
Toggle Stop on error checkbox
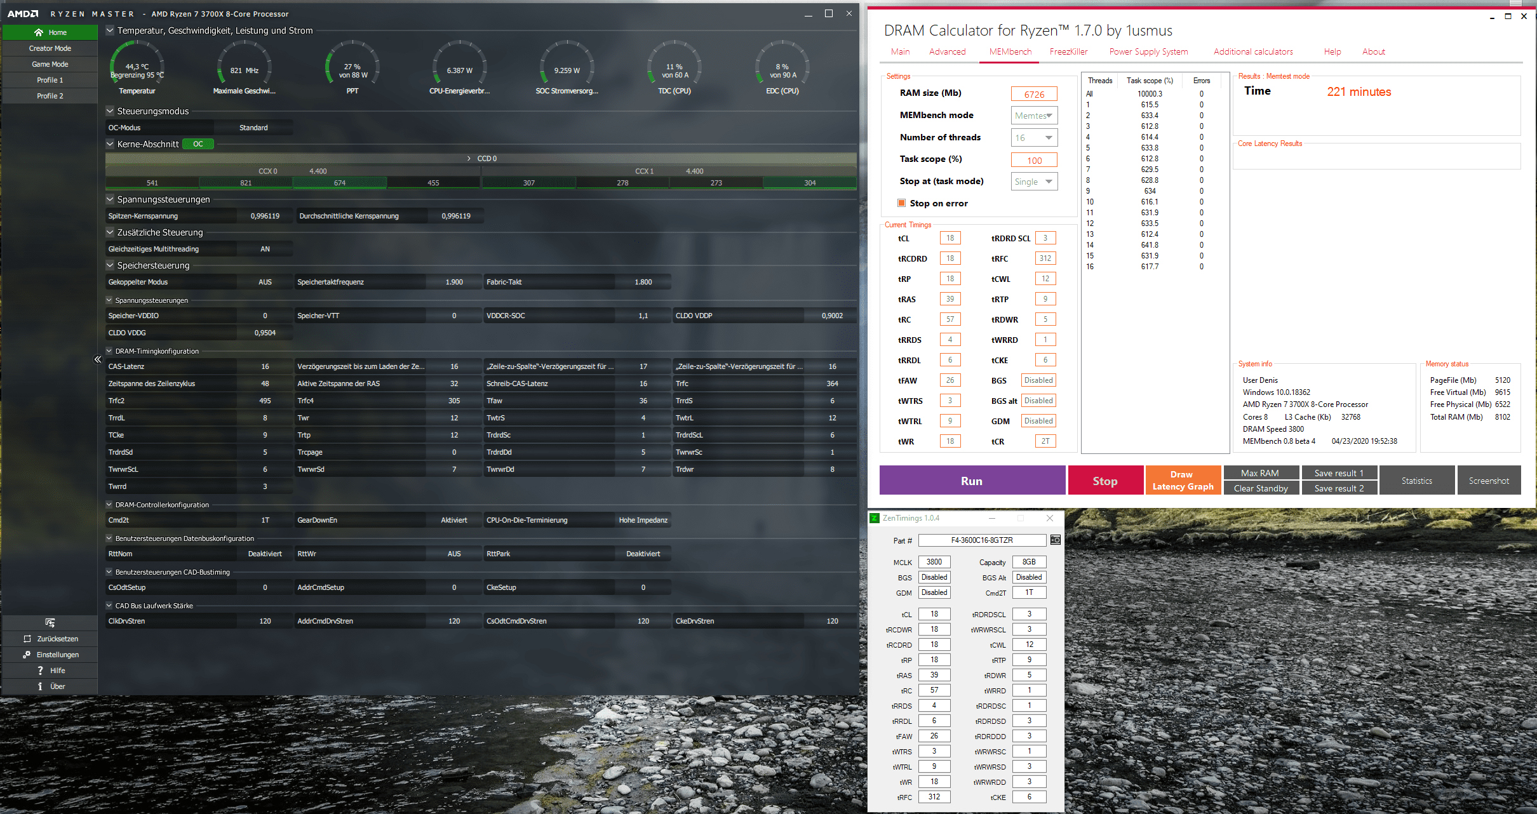click(x=901, y=203)
